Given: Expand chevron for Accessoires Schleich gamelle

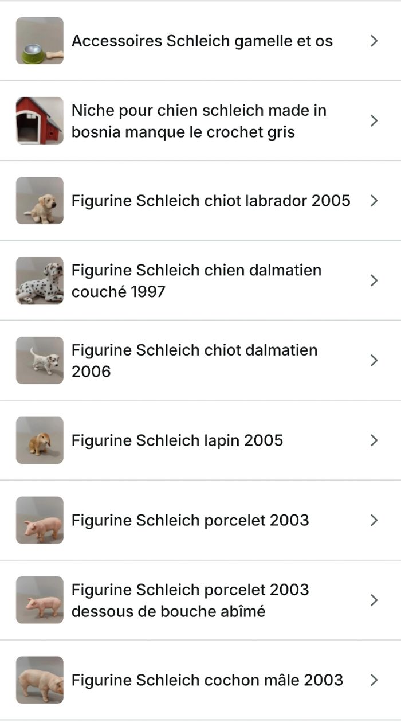Looking at the screenshot, I should (374, 41).
